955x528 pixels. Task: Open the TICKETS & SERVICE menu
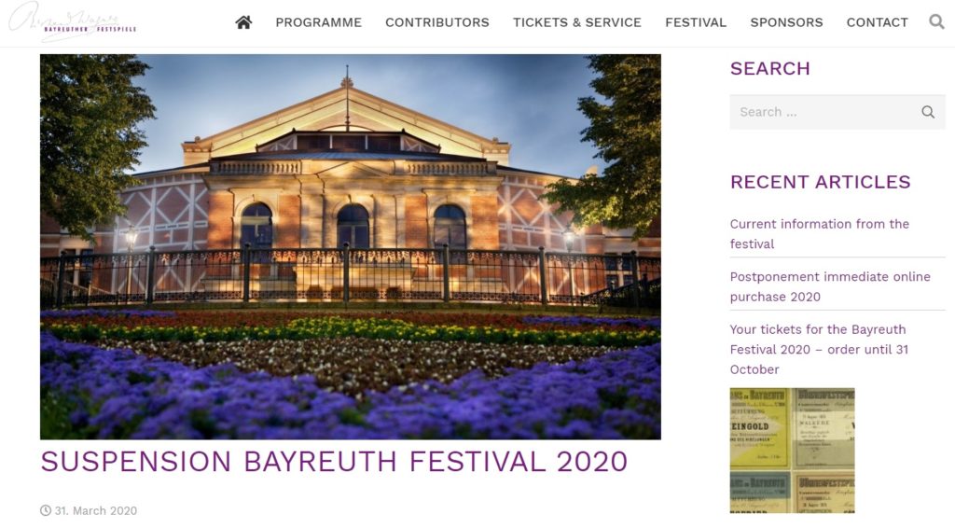coord(576,22)
